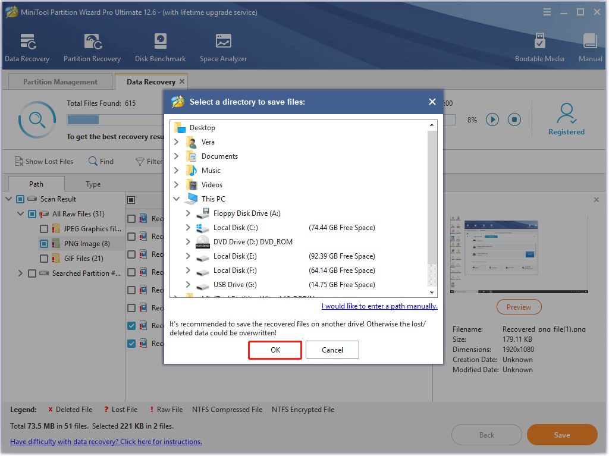This screenshot has width=609, height=456.
Task: Check the first recovered file checkbox
Action: (131, 219)
